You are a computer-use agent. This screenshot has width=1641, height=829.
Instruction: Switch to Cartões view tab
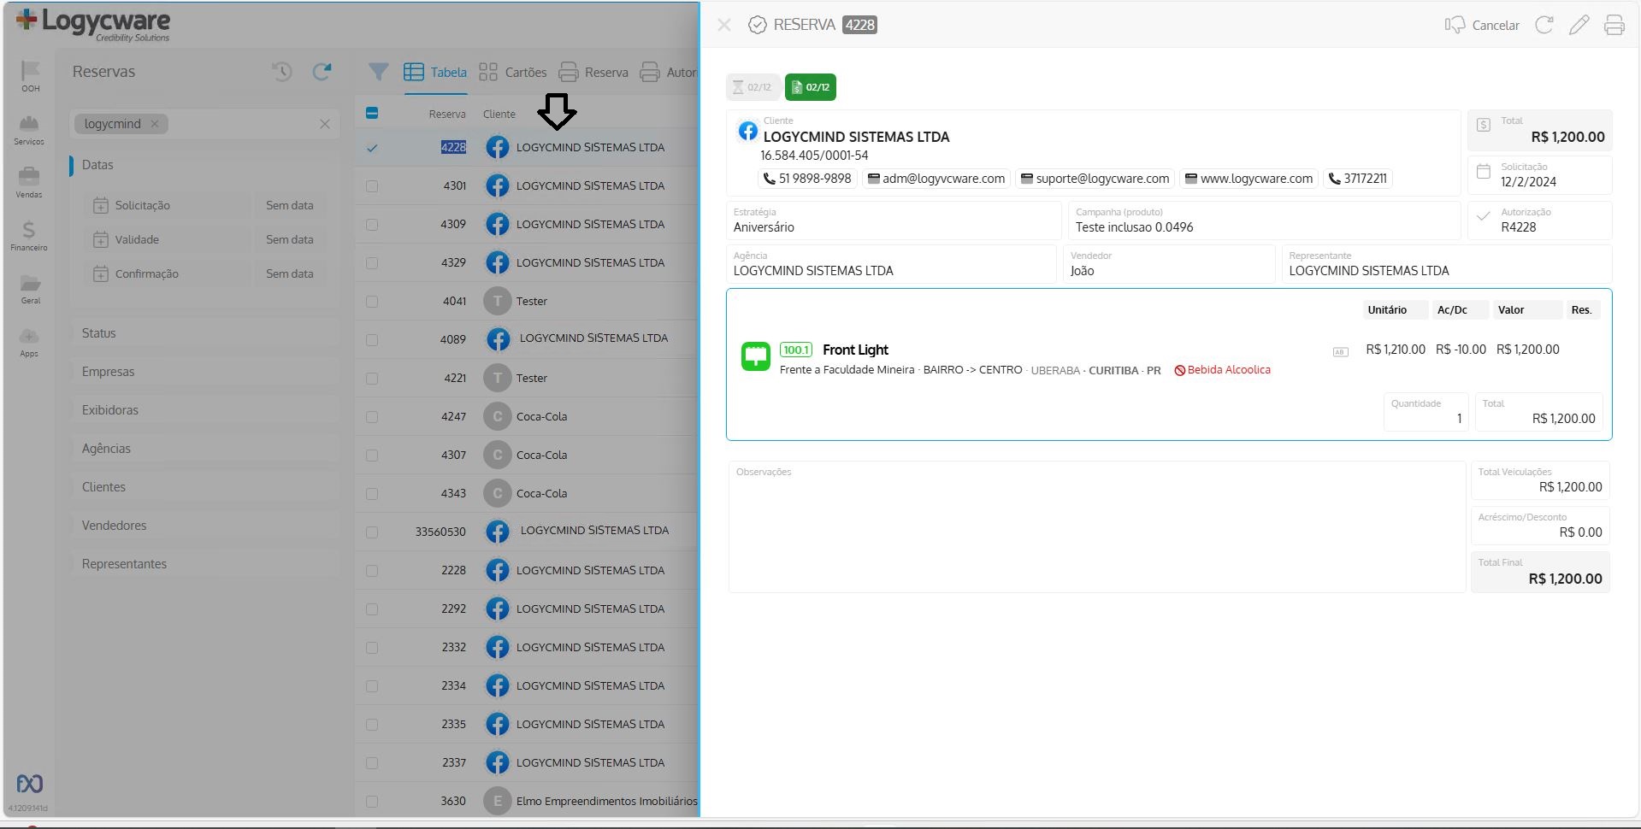pyautogui.click(x=512, y=73)
